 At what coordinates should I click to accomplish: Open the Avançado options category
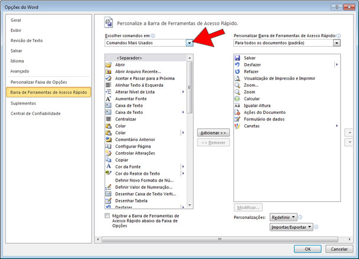point(19,71)
